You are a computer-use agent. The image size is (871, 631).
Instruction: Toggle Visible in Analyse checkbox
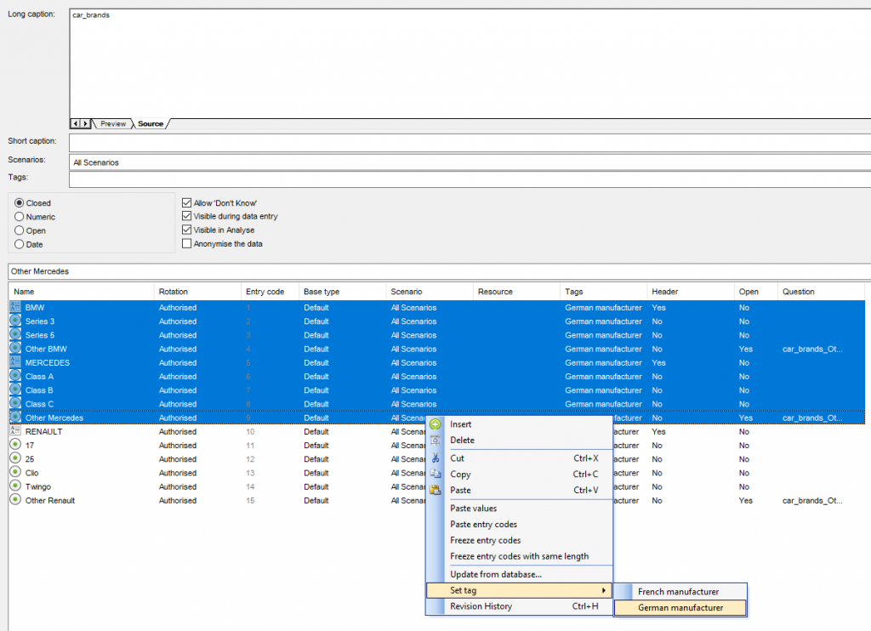pos(186,230)
